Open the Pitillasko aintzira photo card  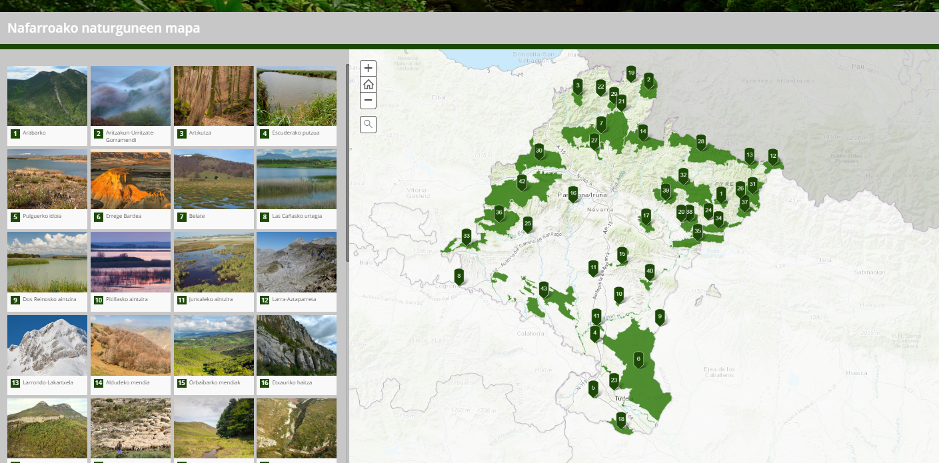pyautogui.click(x=131, y=272)
